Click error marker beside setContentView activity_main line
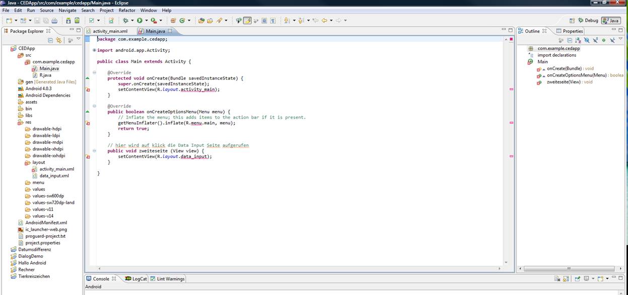 point(88,90)
